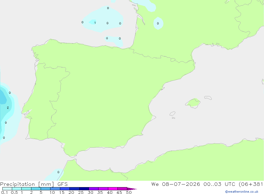This screenshot has height=194, width=264.
Task: Click the Mallorca island on the map
Action: (x=193, y=103)
